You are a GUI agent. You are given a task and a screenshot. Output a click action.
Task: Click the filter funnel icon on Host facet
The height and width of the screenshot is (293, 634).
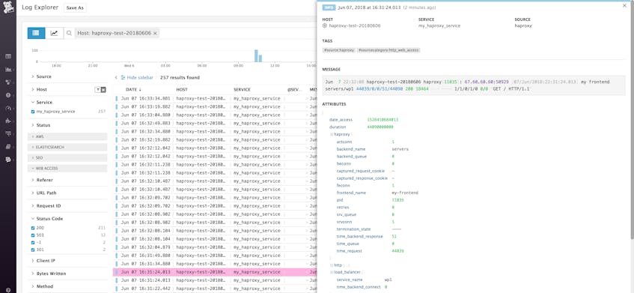pos(97,89)
